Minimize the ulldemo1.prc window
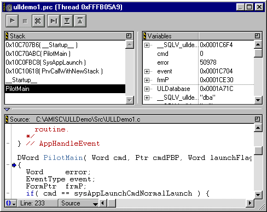267x212 pixels. (x=241, y=7)
